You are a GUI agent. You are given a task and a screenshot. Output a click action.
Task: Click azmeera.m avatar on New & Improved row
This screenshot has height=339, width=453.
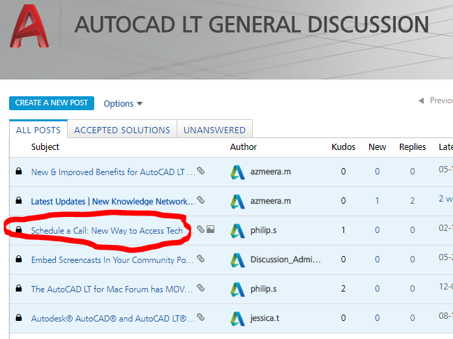237,172
